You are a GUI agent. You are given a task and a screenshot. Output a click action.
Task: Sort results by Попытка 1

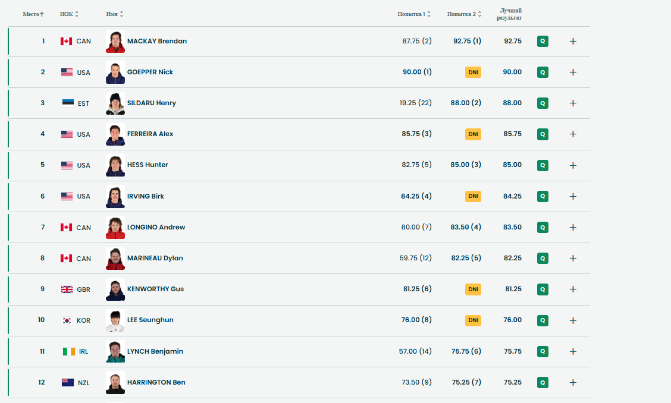(414, 14)
